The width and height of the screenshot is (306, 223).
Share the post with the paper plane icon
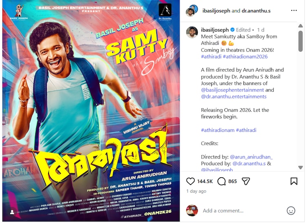246,181
